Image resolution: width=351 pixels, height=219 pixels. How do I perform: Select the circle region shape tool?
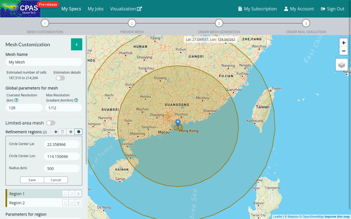point(78,132)
